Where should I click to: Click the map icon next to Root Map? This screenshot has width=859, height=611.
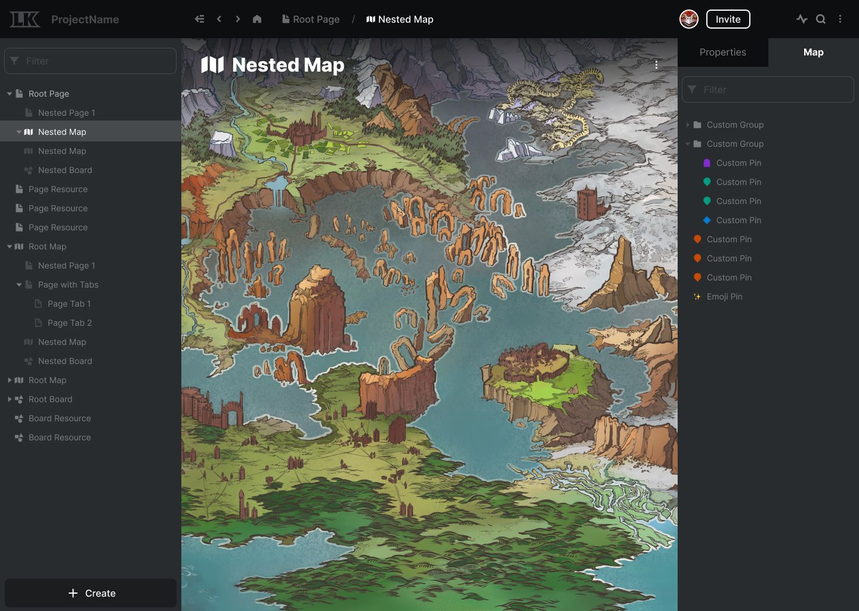(20, 246)
